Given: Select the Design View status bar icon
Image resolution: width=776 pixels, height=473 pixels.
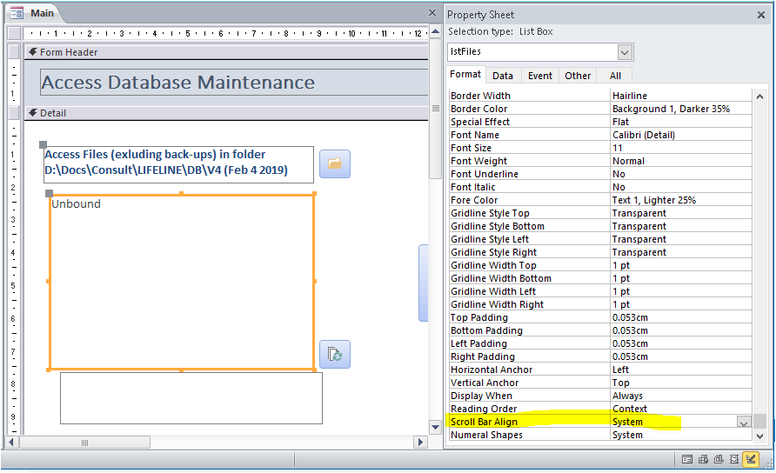Looking at the screenshot, I should (x=751, y=460).
